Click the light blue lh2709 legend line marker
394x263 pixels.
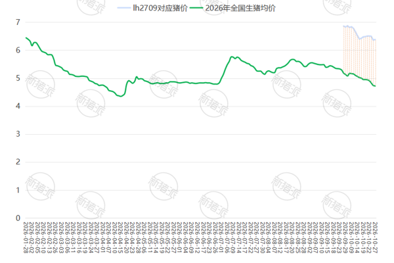pos(123,8)
